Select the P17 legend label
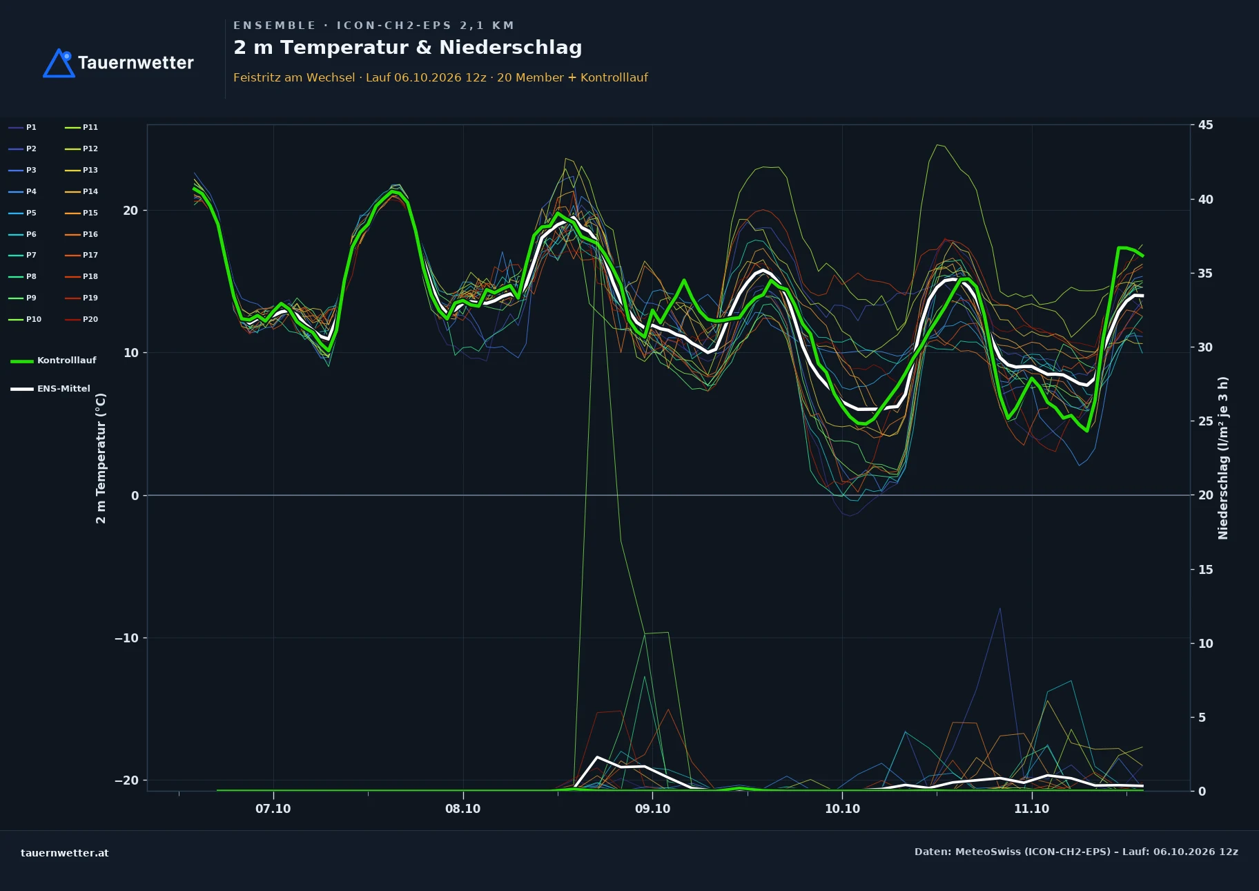This screenshot has width=1259, height=891. tap(90, 255)
